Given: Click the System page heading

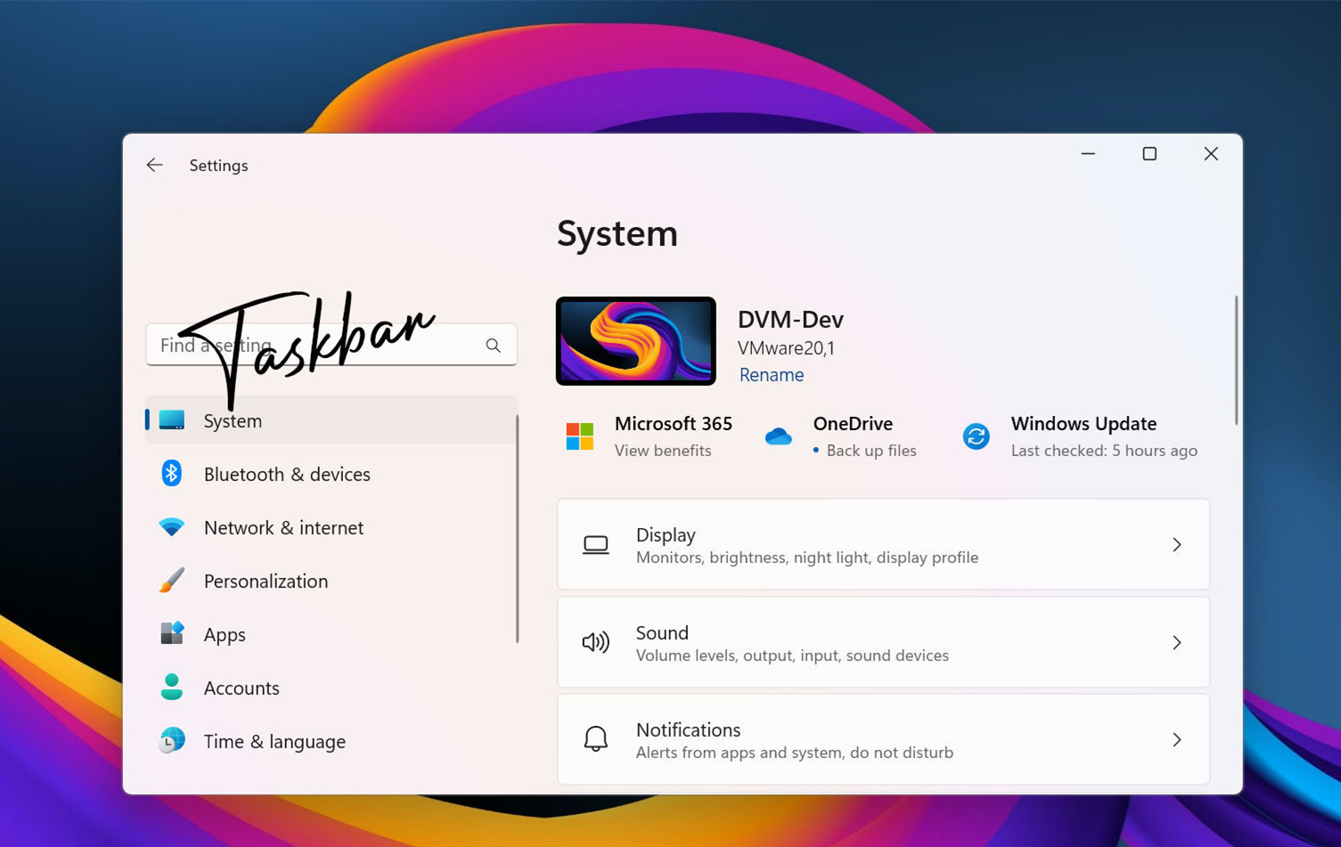Looking at the screenshot, I should tap(617, 233).
